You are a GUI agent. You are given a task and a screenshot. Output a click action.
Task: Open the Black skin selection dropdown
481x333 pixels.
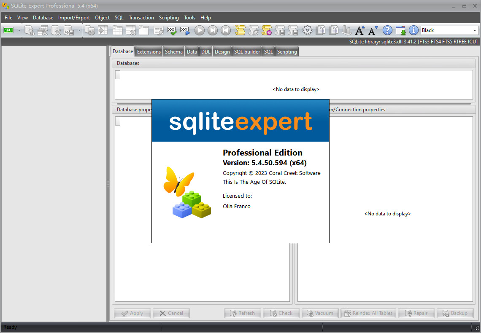(475, 30)
